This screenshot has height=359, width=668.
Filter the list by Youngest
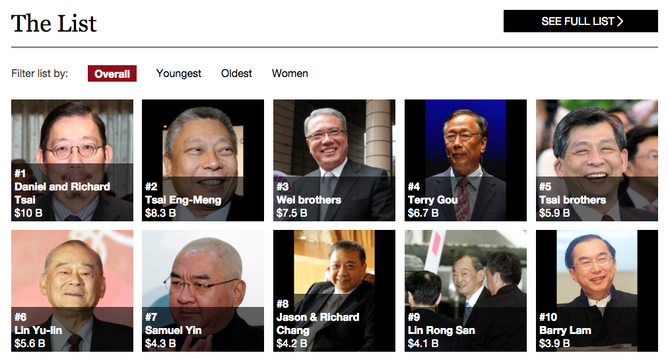click(178, 74)
